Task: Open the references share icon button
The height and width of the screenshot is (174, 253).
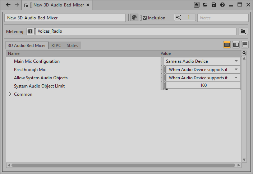Action: [179, 18]
